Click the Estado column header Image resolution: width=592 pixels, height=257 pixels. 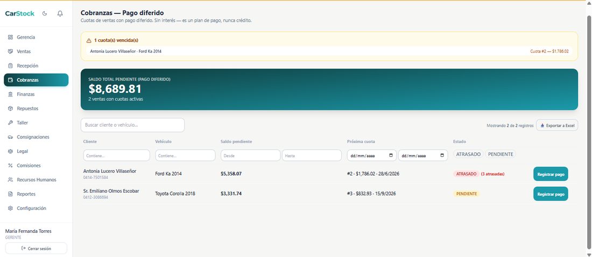coord(460,142)
